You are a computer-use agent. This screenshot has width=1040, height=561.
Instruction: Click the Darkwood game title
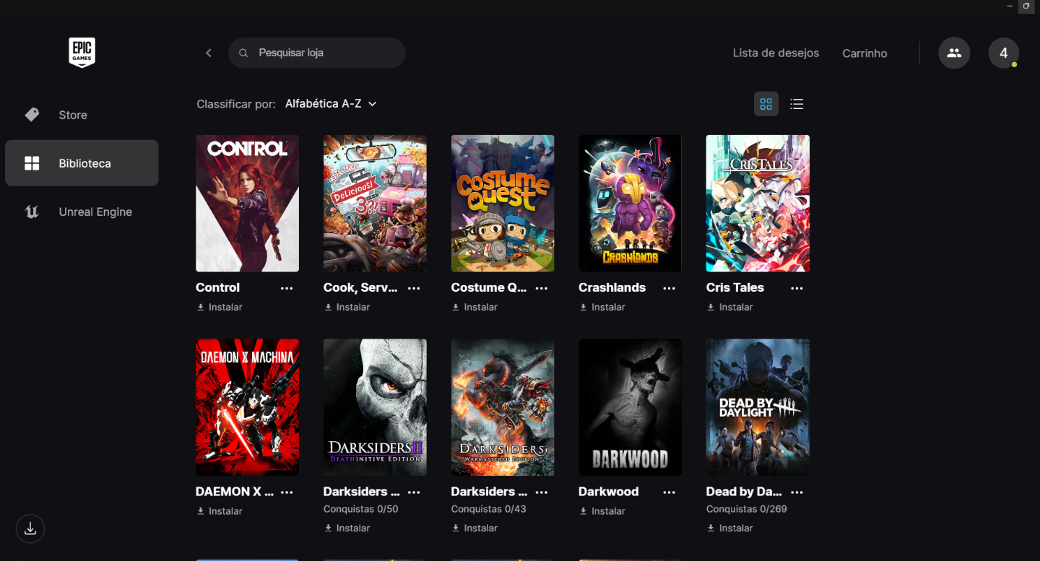608,492
